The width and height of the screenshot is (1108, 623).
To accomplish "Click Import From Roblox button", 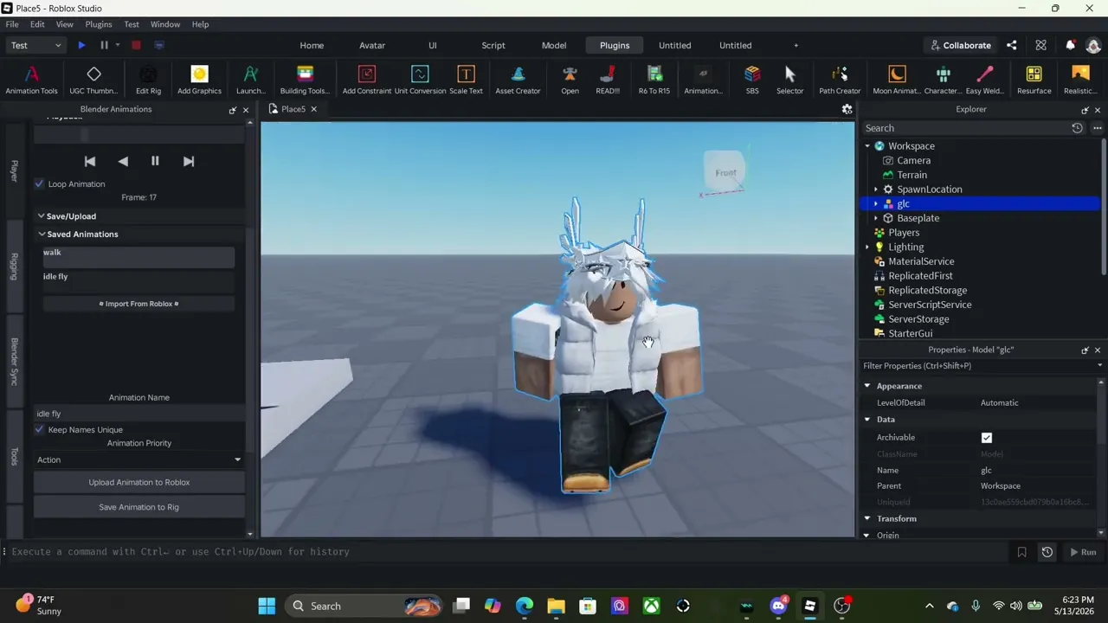I will coord(138,304).
